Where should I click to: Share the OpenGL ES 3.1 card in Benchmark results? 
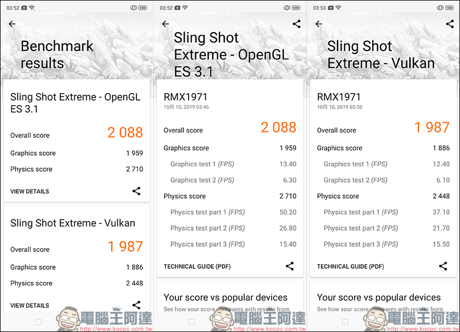(136, 191)
